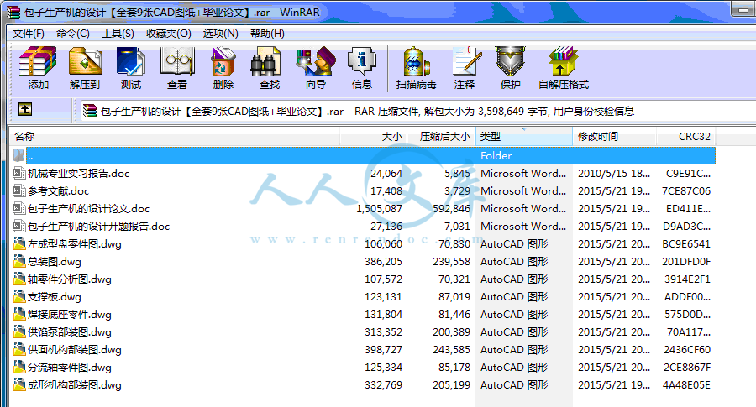Click the DWG icon of 焊接底座零件.dwg
Image resolution: width=756 pixels, height=407 pixels.
19,314
